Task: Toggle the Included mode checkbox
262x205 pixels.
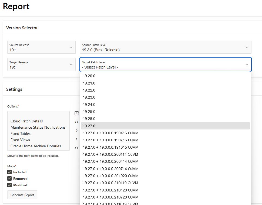Action: (x=9, y=172)
